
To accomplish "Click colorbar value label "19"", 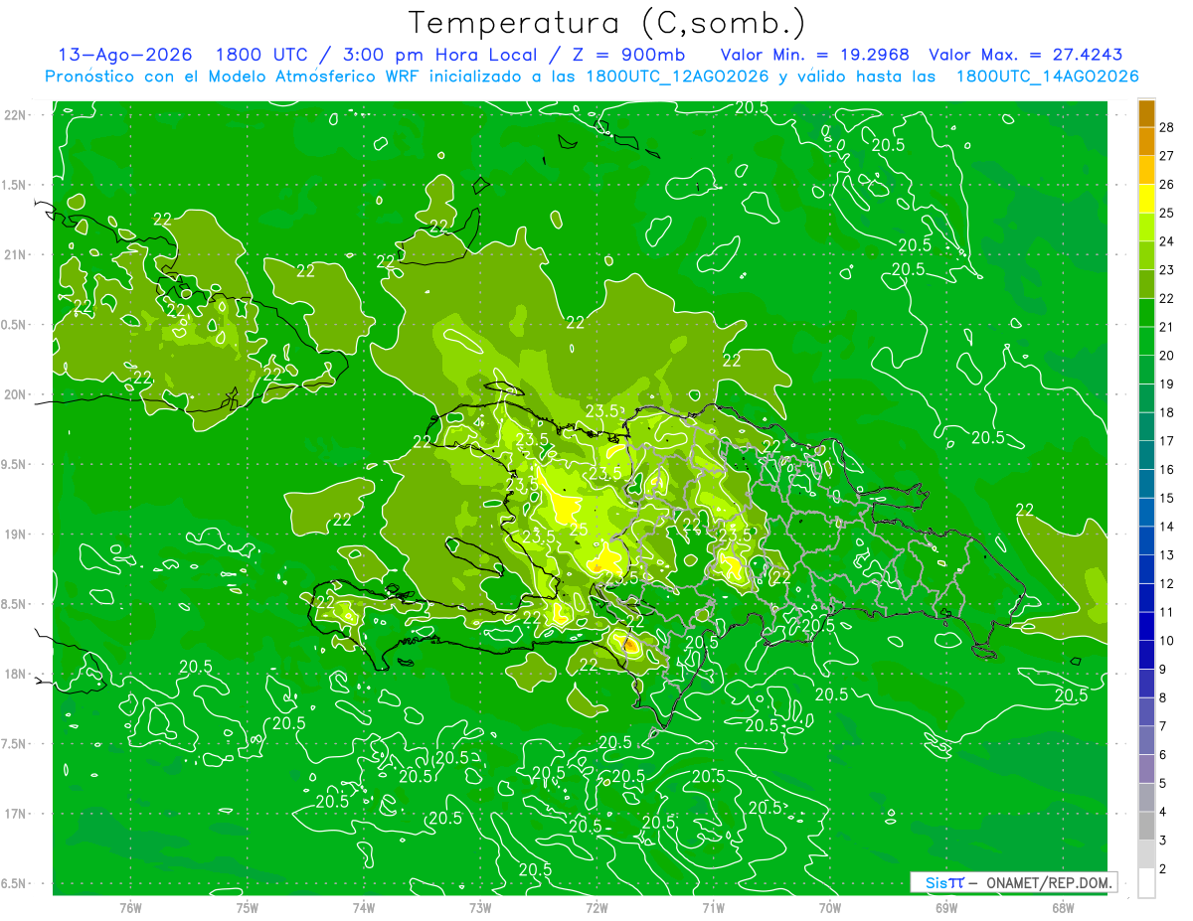I will [x=1168, y=384].
